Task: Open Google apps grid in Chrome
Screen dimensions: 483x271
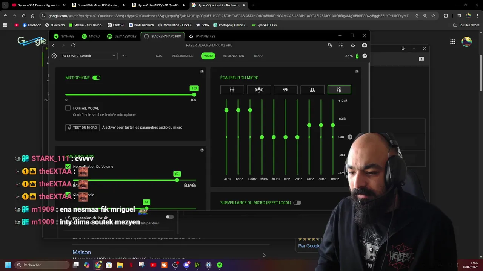Action: [x=453, y=42]
